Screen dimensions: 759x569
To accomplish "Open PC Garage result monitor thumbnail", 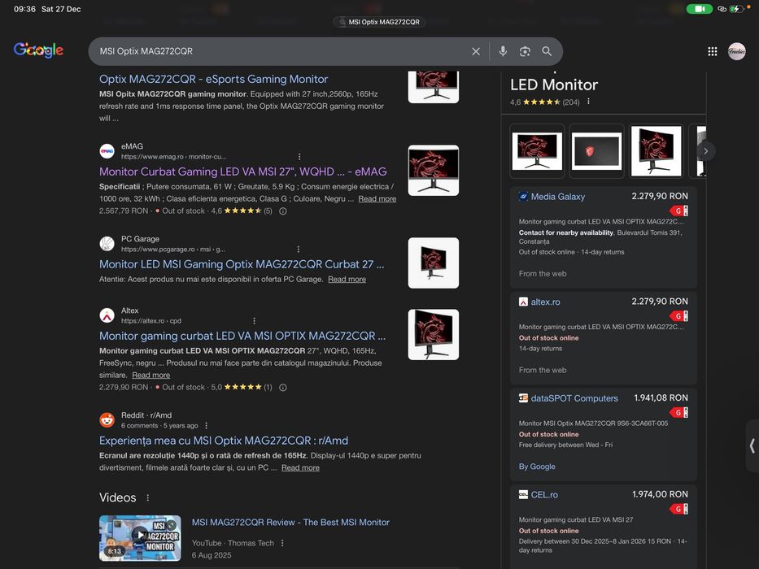I will (x=434, y=263).
